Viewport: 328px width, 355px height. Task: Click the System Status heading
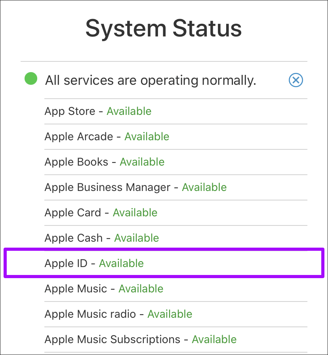coord(164,29)
